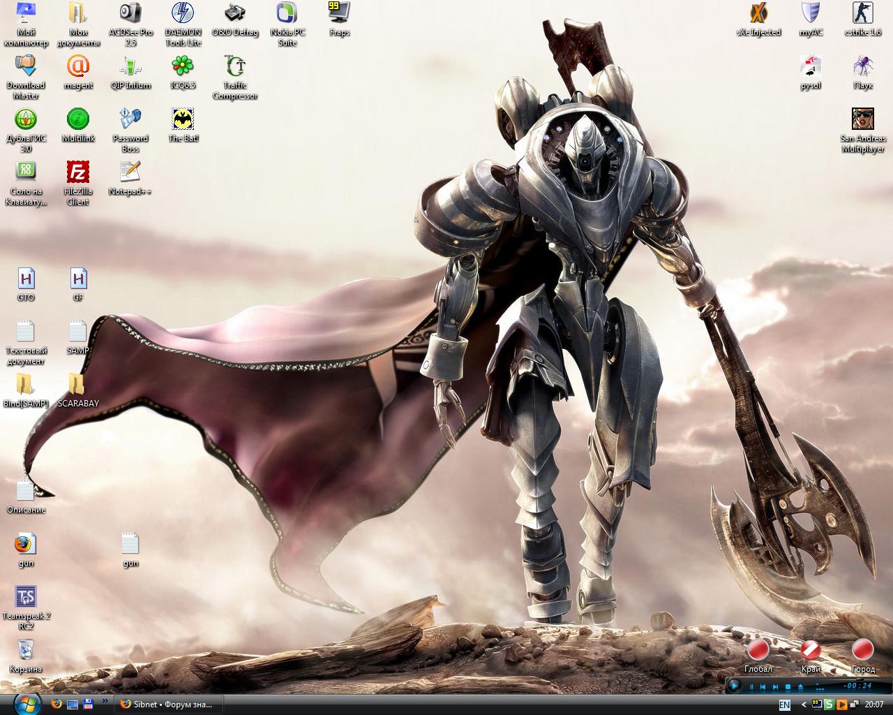Click the eject button in media toolbar
This screenshot has width=893, height=715.
tap(801, 687)
